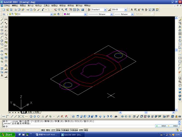182x137 pixels.
Task: Toggle the 捕捉 snap mode button
Action: [43, 130]
